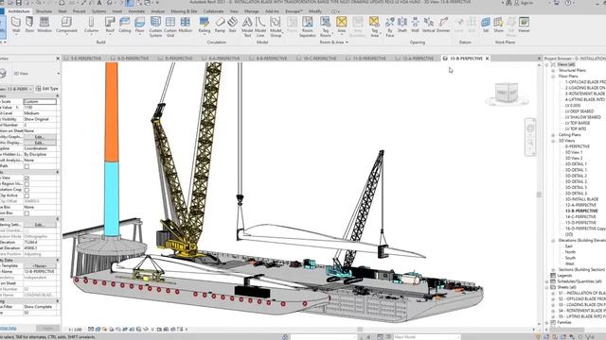Select the Model Text tool
This screenshot has height=340, width=606.
(247, 27)
